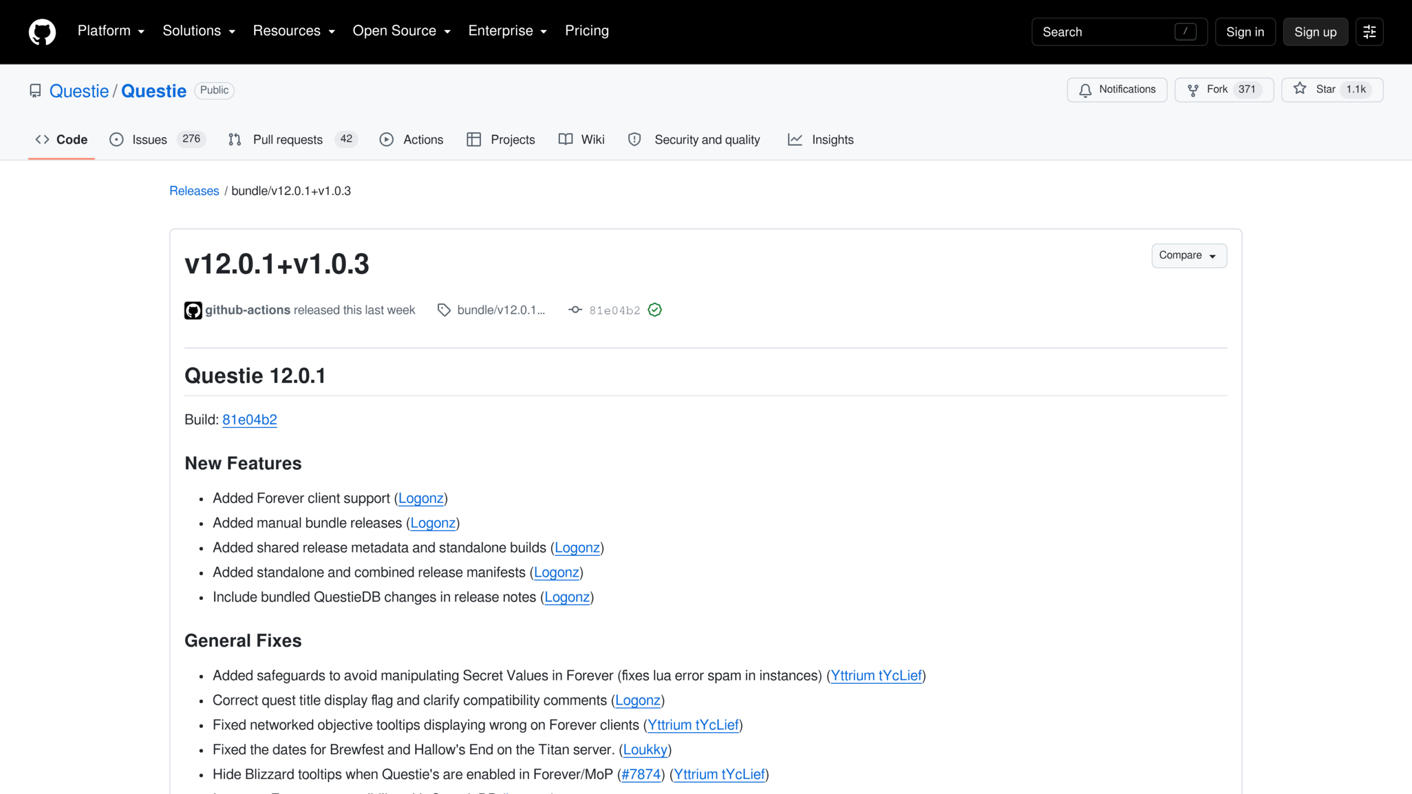Viewport: 1412px width, 794px height.
Task: Go to the Pricing page
Action: (587, 31)
